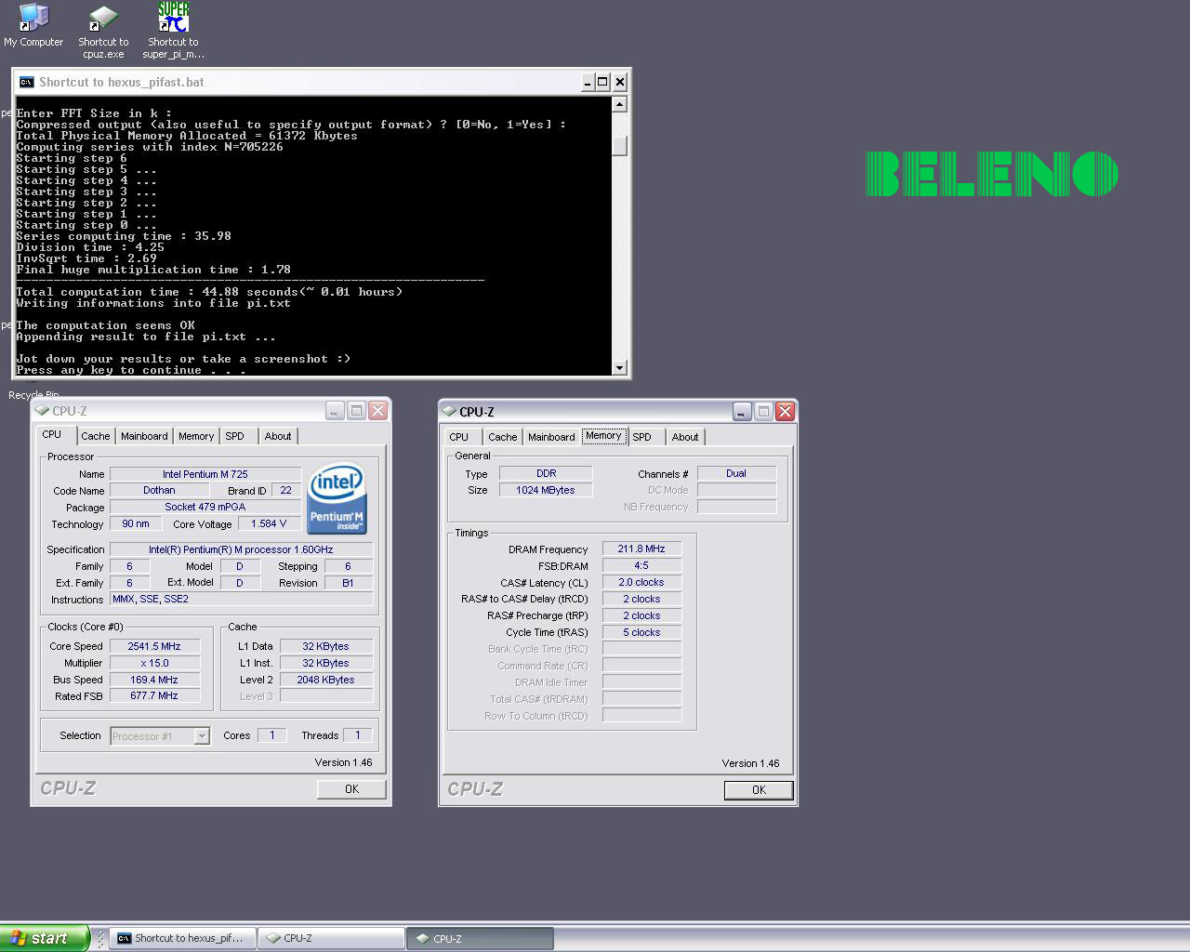Screen dimensions: 1190x952
Task: Close the hexus_pifast console window
Action: coord(620,82)
